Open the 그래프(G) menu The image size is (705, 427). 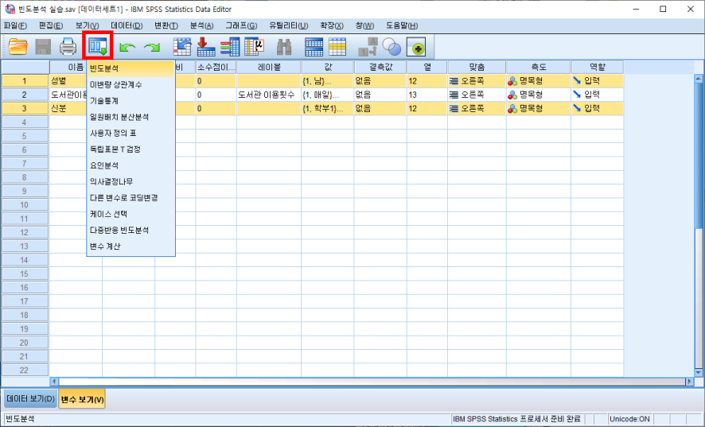pos(241,25)
